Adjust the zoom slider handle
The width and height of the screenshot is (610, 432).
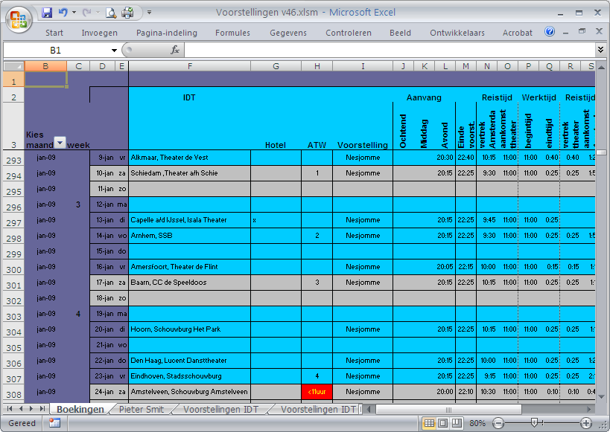pos(535,422)
